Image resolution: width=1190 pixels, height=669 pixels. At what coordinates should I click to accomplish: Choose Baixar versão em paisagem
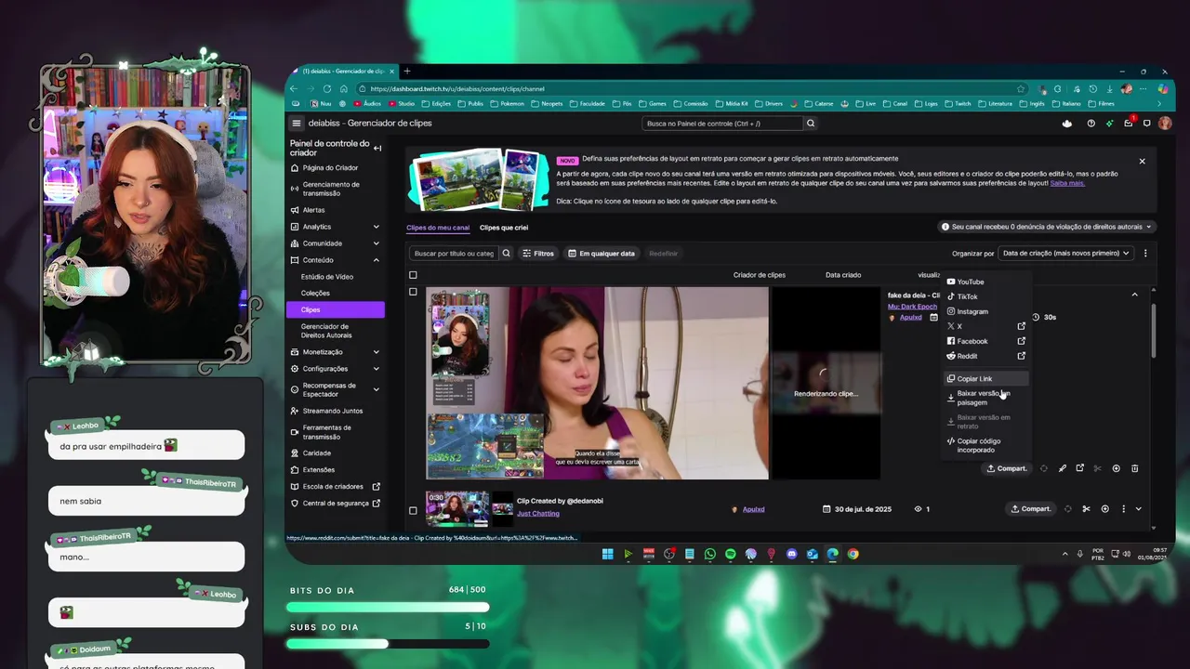click(985, 398)
